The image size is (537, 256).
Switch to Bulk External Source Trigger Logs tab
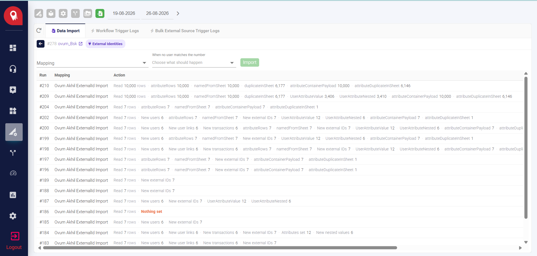pos(185,31)
